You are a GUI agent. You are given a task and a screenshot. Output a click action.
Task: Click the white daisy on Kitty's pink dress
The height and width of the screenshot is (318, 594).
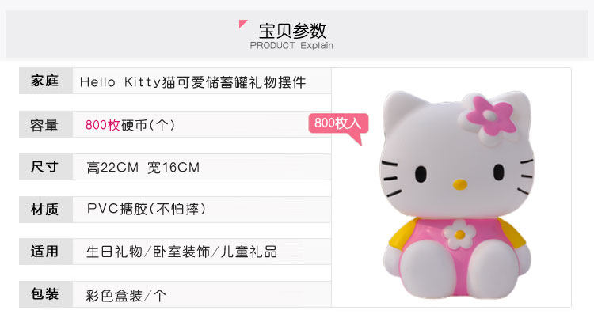(459, 234)
